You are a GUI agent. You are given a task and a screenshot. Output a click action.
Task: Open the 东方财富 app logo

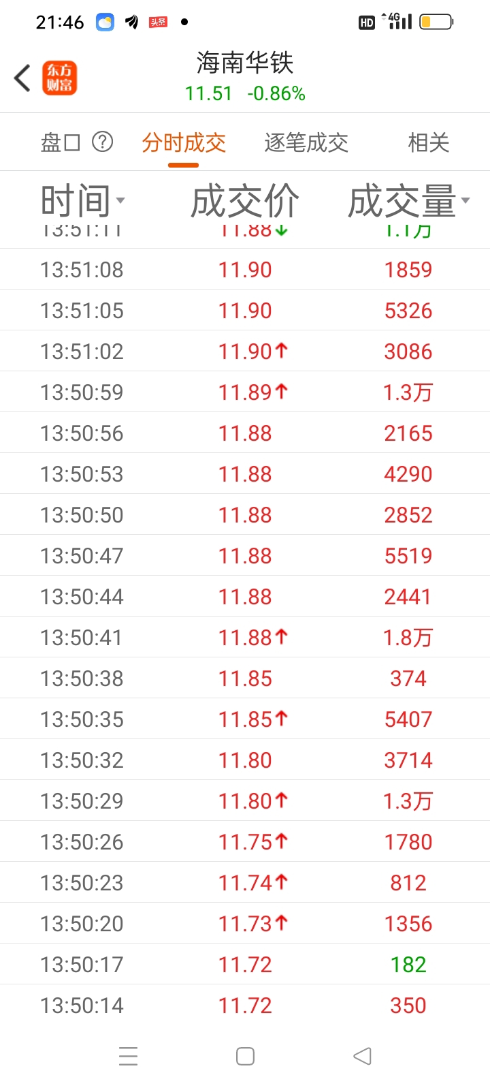coord(59,78)
